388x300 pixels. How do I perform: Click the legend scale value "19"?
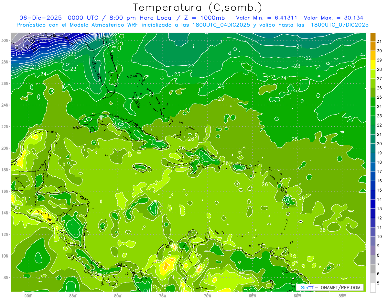click(x=380, y=153)
